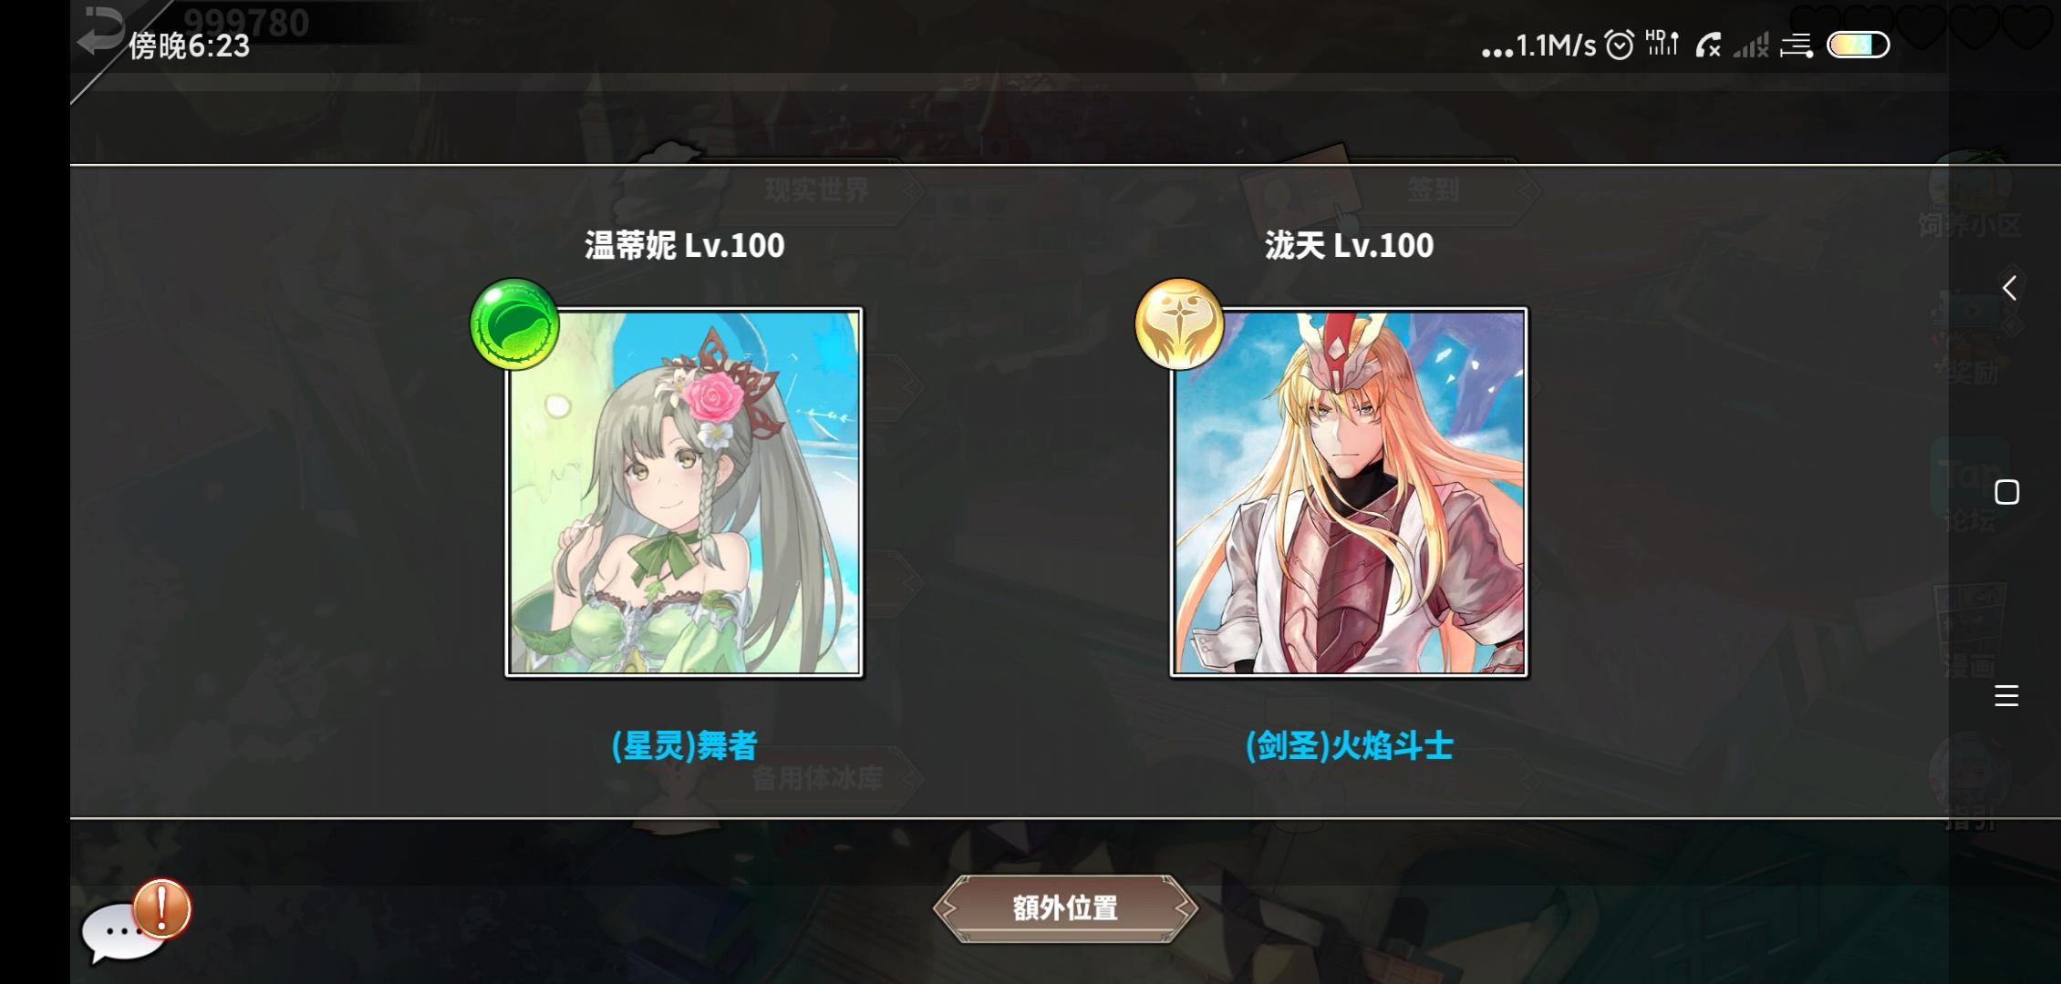Open 温蒂妮 character portrait
Viewport: 2061px width, 984px height.
point(684,492)
